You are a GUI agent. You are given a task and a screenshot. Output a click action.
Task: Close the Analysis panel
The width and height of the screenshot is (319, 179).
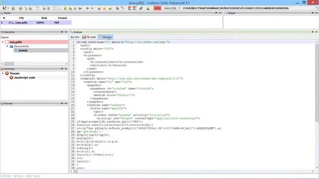317,32
